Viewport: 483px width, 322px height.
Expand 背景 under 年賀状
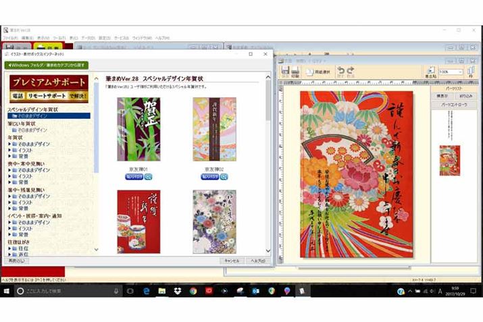coord(9,157)
